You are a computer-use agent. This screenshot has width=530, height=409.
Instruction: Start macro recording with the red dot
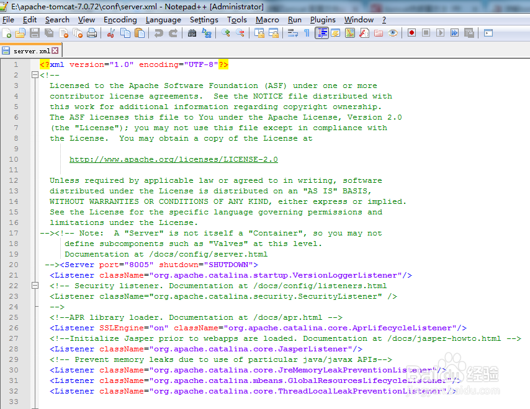click(411, 33)
